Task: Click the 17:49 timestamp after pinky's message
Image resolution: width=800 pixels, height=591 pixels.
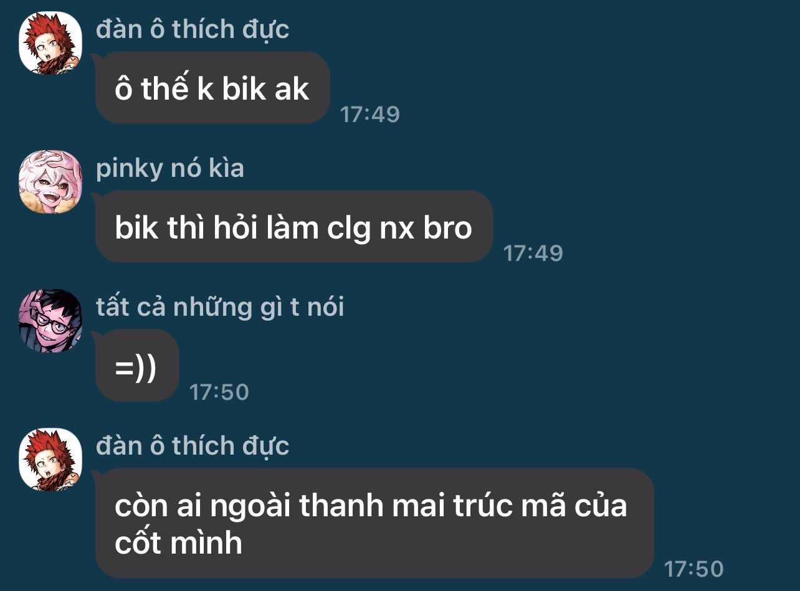Action: [x=533, y=253]
